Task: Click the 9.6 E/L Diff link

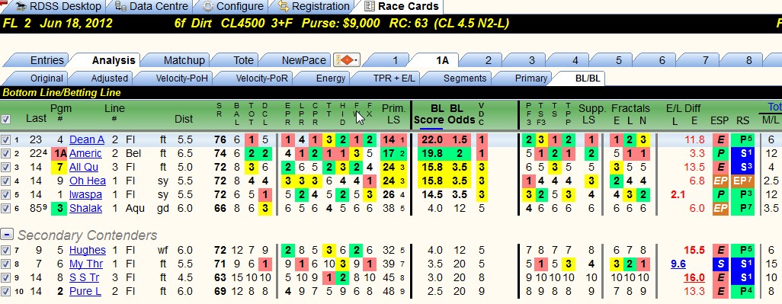Action: pos(678,264)
